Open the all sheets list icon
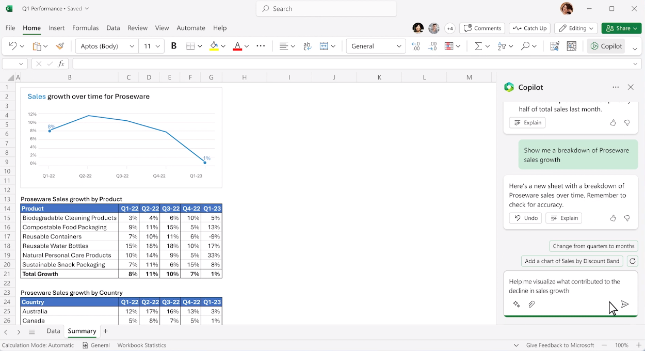This screenshot has height=351, width=645. (x=32, y=332)
